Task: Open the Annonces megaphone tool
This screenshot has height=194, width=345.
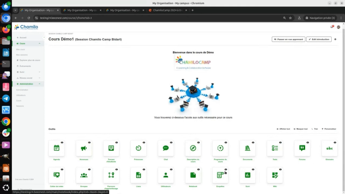Action: [x=84, y=148]
